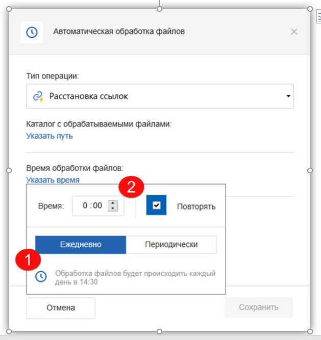Toggle the Повторять checkbox
Image resolution: width=321 pixels, height=340 pixels.
pos(156,205)
